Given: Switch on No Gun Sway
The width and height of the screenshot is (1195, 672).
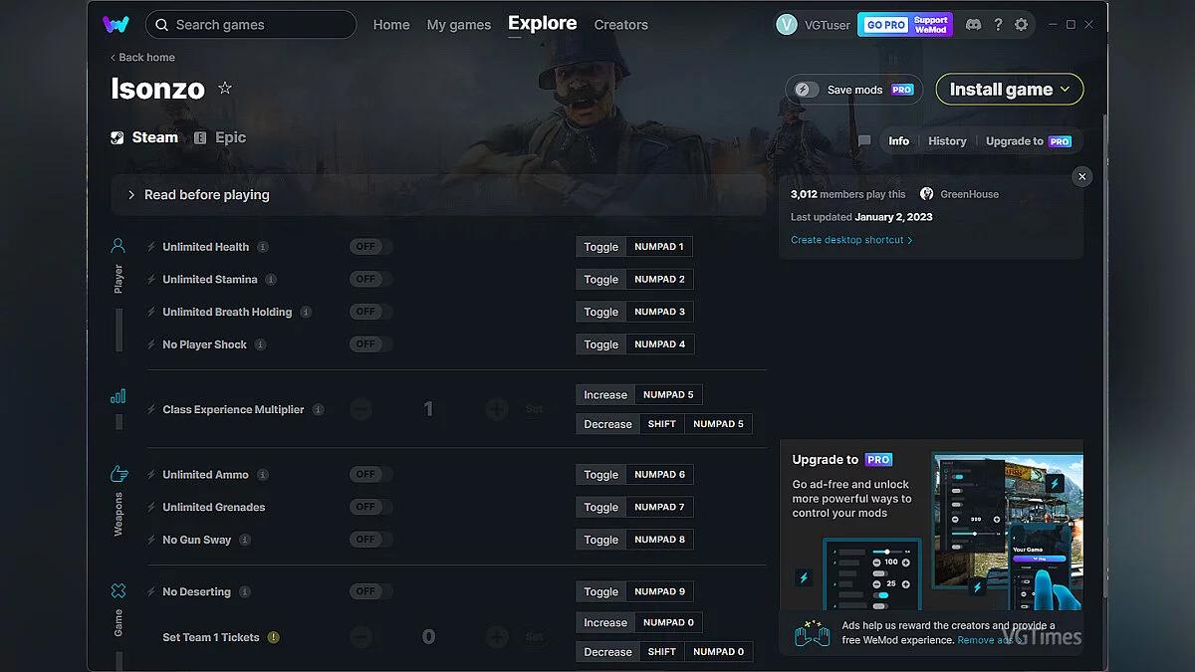Looking at the screenshot, I should 370,540.
